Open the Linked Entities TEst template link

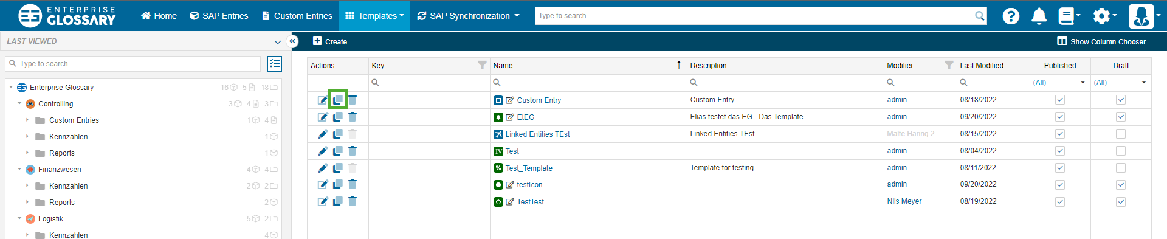537,134
